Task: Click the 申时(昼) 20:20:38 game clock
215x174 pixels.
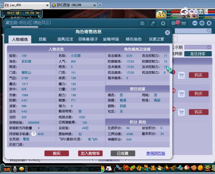Action: coord(23,13)
